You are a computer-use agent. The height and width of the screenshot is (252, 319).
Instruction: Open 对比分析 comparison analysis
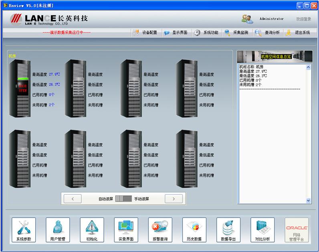pyautogui.click(x=262, y=230)
